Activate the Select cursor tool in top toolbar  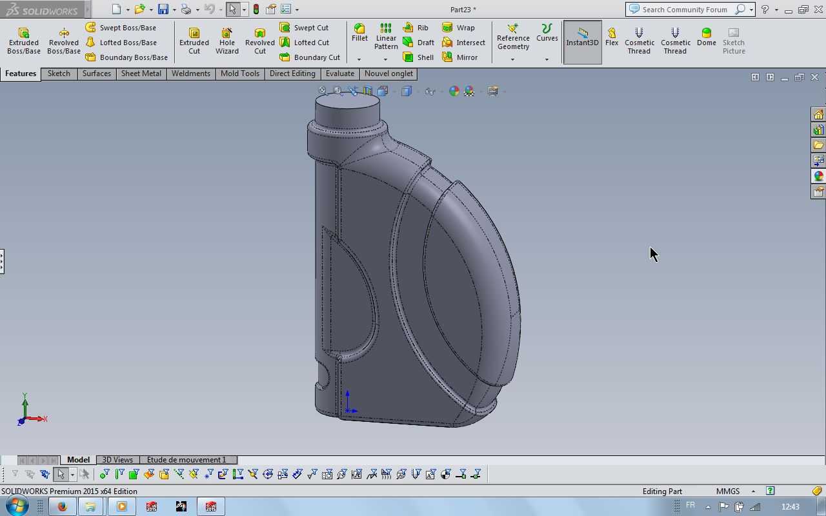[232, 10]
